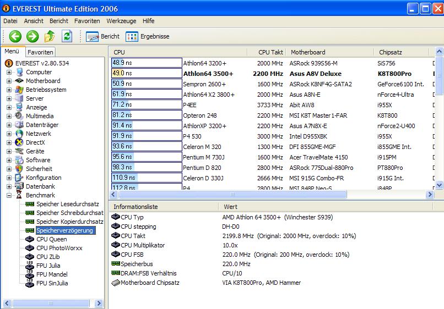Expand the Konfiguration tree node
Viewport: 444px width, 309px height.
9,178
